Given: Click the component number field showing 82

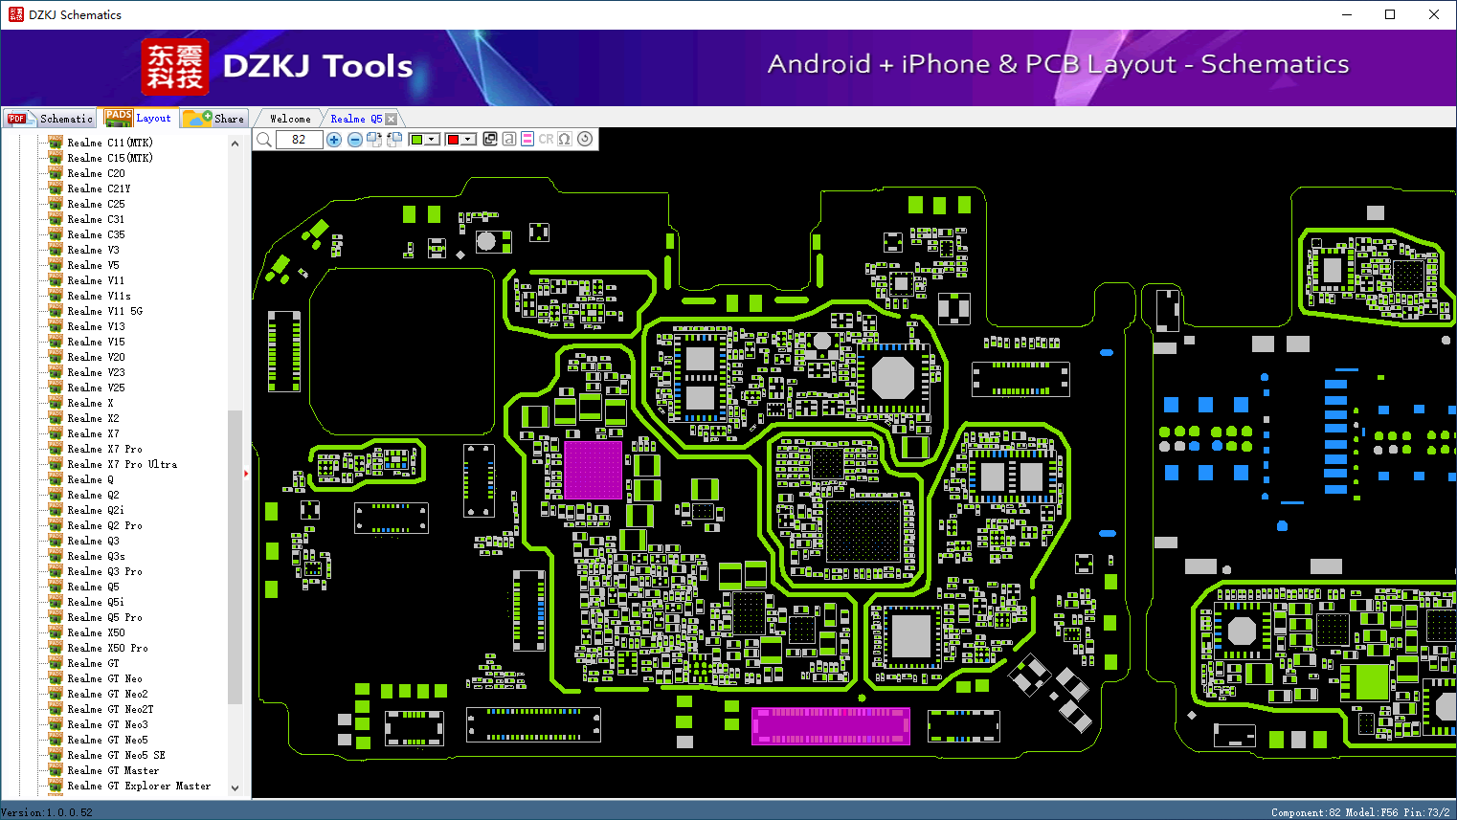Looking at the screenshot, I should (x=299, y=140).
